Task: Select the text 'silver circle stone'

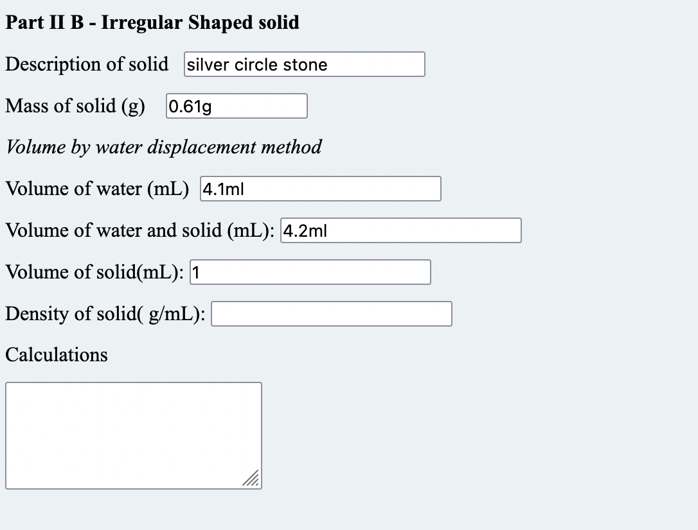Action: point(256,64)
